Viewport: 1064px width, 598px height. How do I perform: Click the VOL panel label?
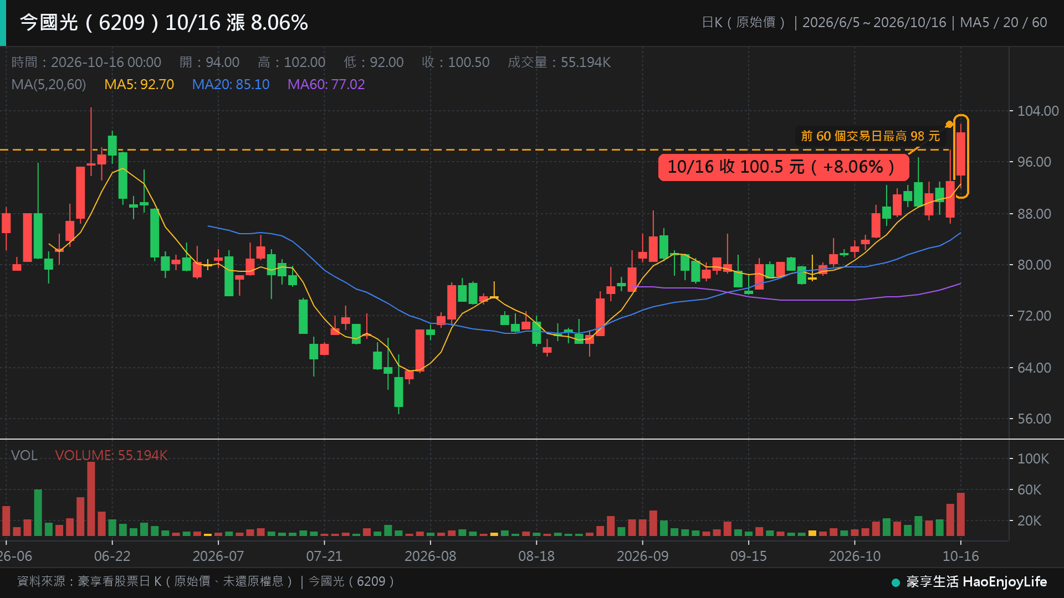[24, 456]
